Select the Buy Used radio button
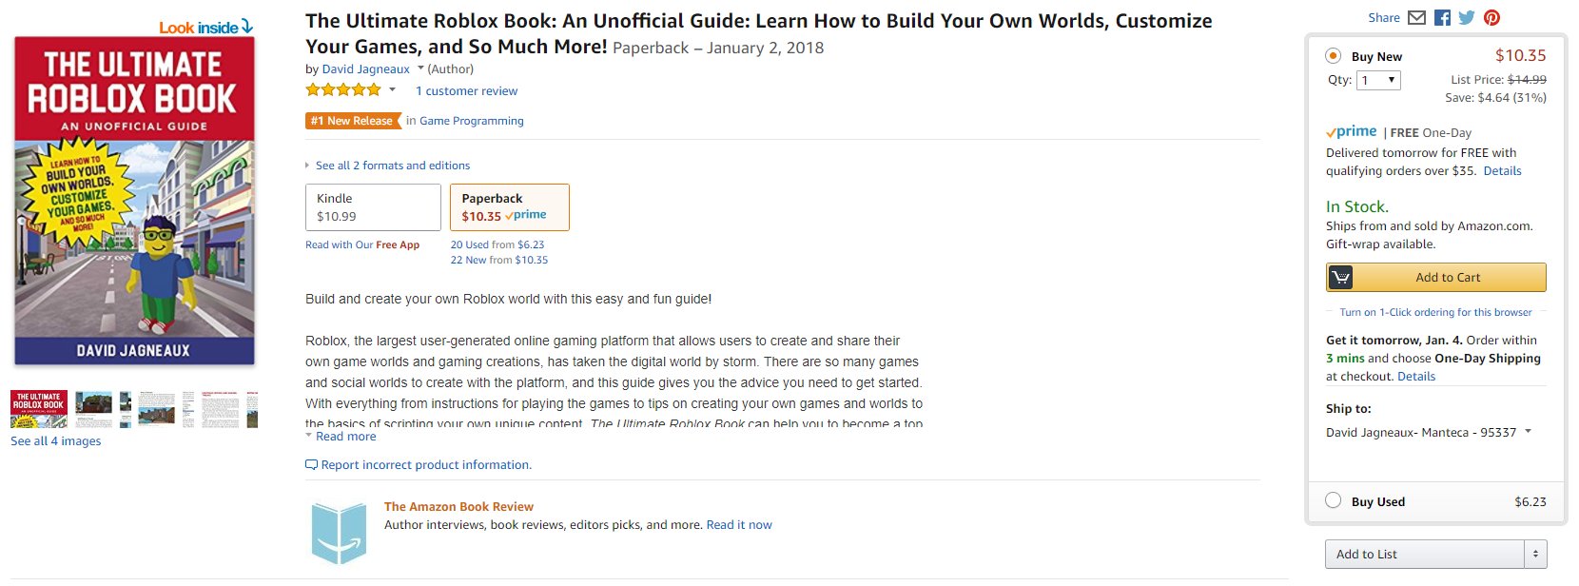1579x586 pixels. pyautogui.click(x=1334, y=500)
